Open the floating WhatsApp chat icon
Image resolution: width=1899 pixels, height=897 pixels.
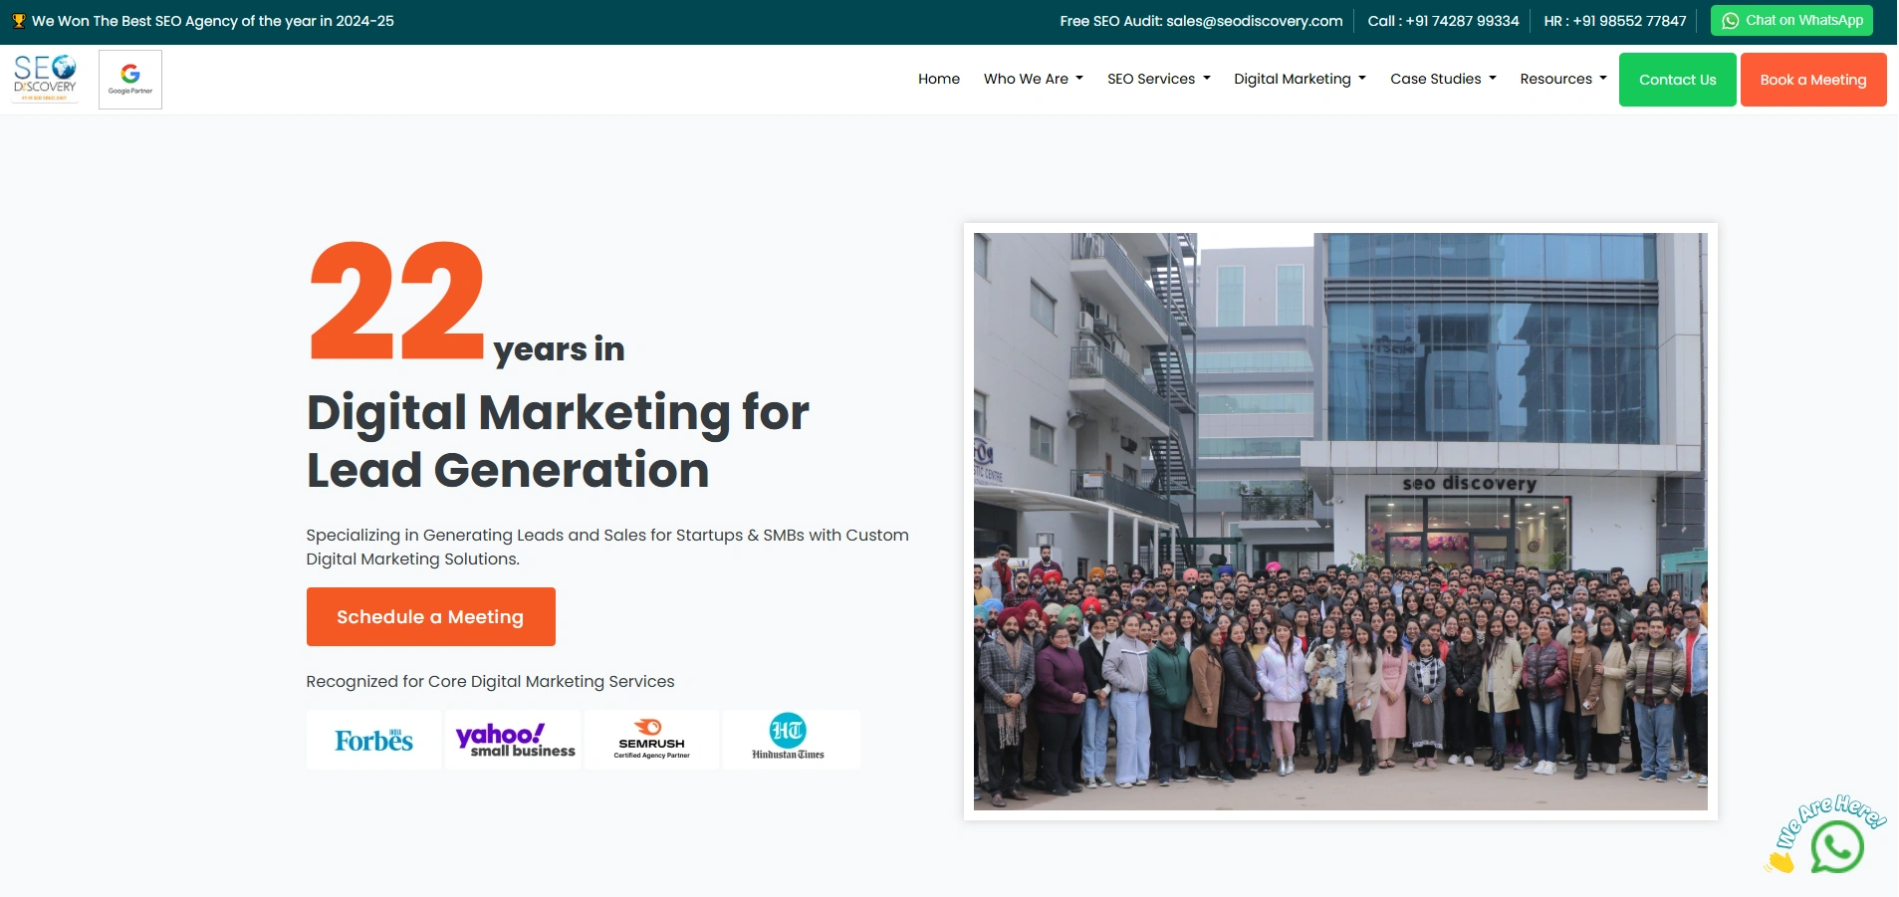1836,846
